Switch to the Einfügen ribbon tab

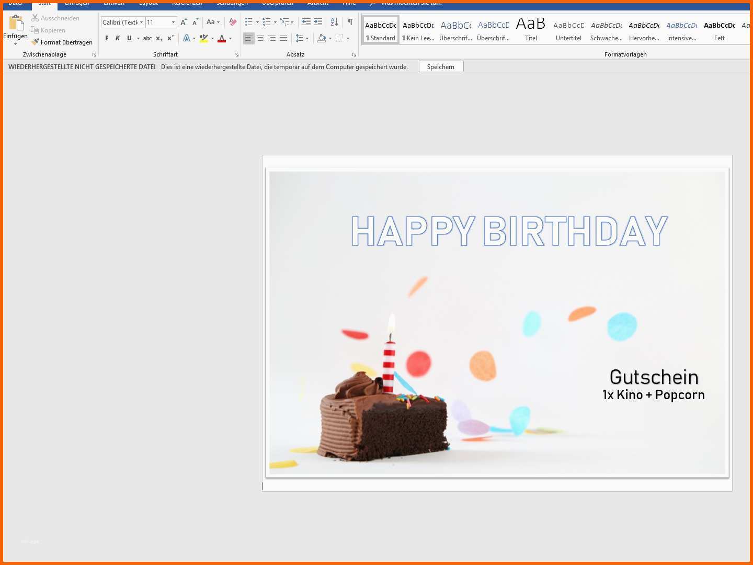coord(76,3)
